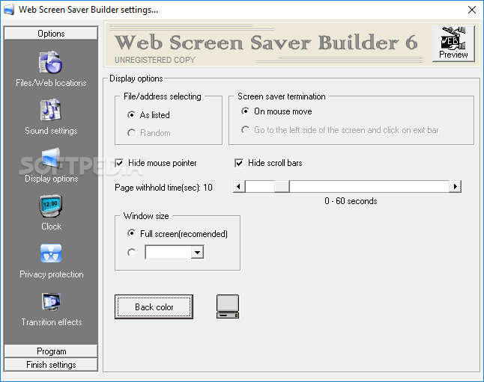This screenshot has width=484, height=382.
Task: Choose exit bar termination option
Action: point(246,130)
